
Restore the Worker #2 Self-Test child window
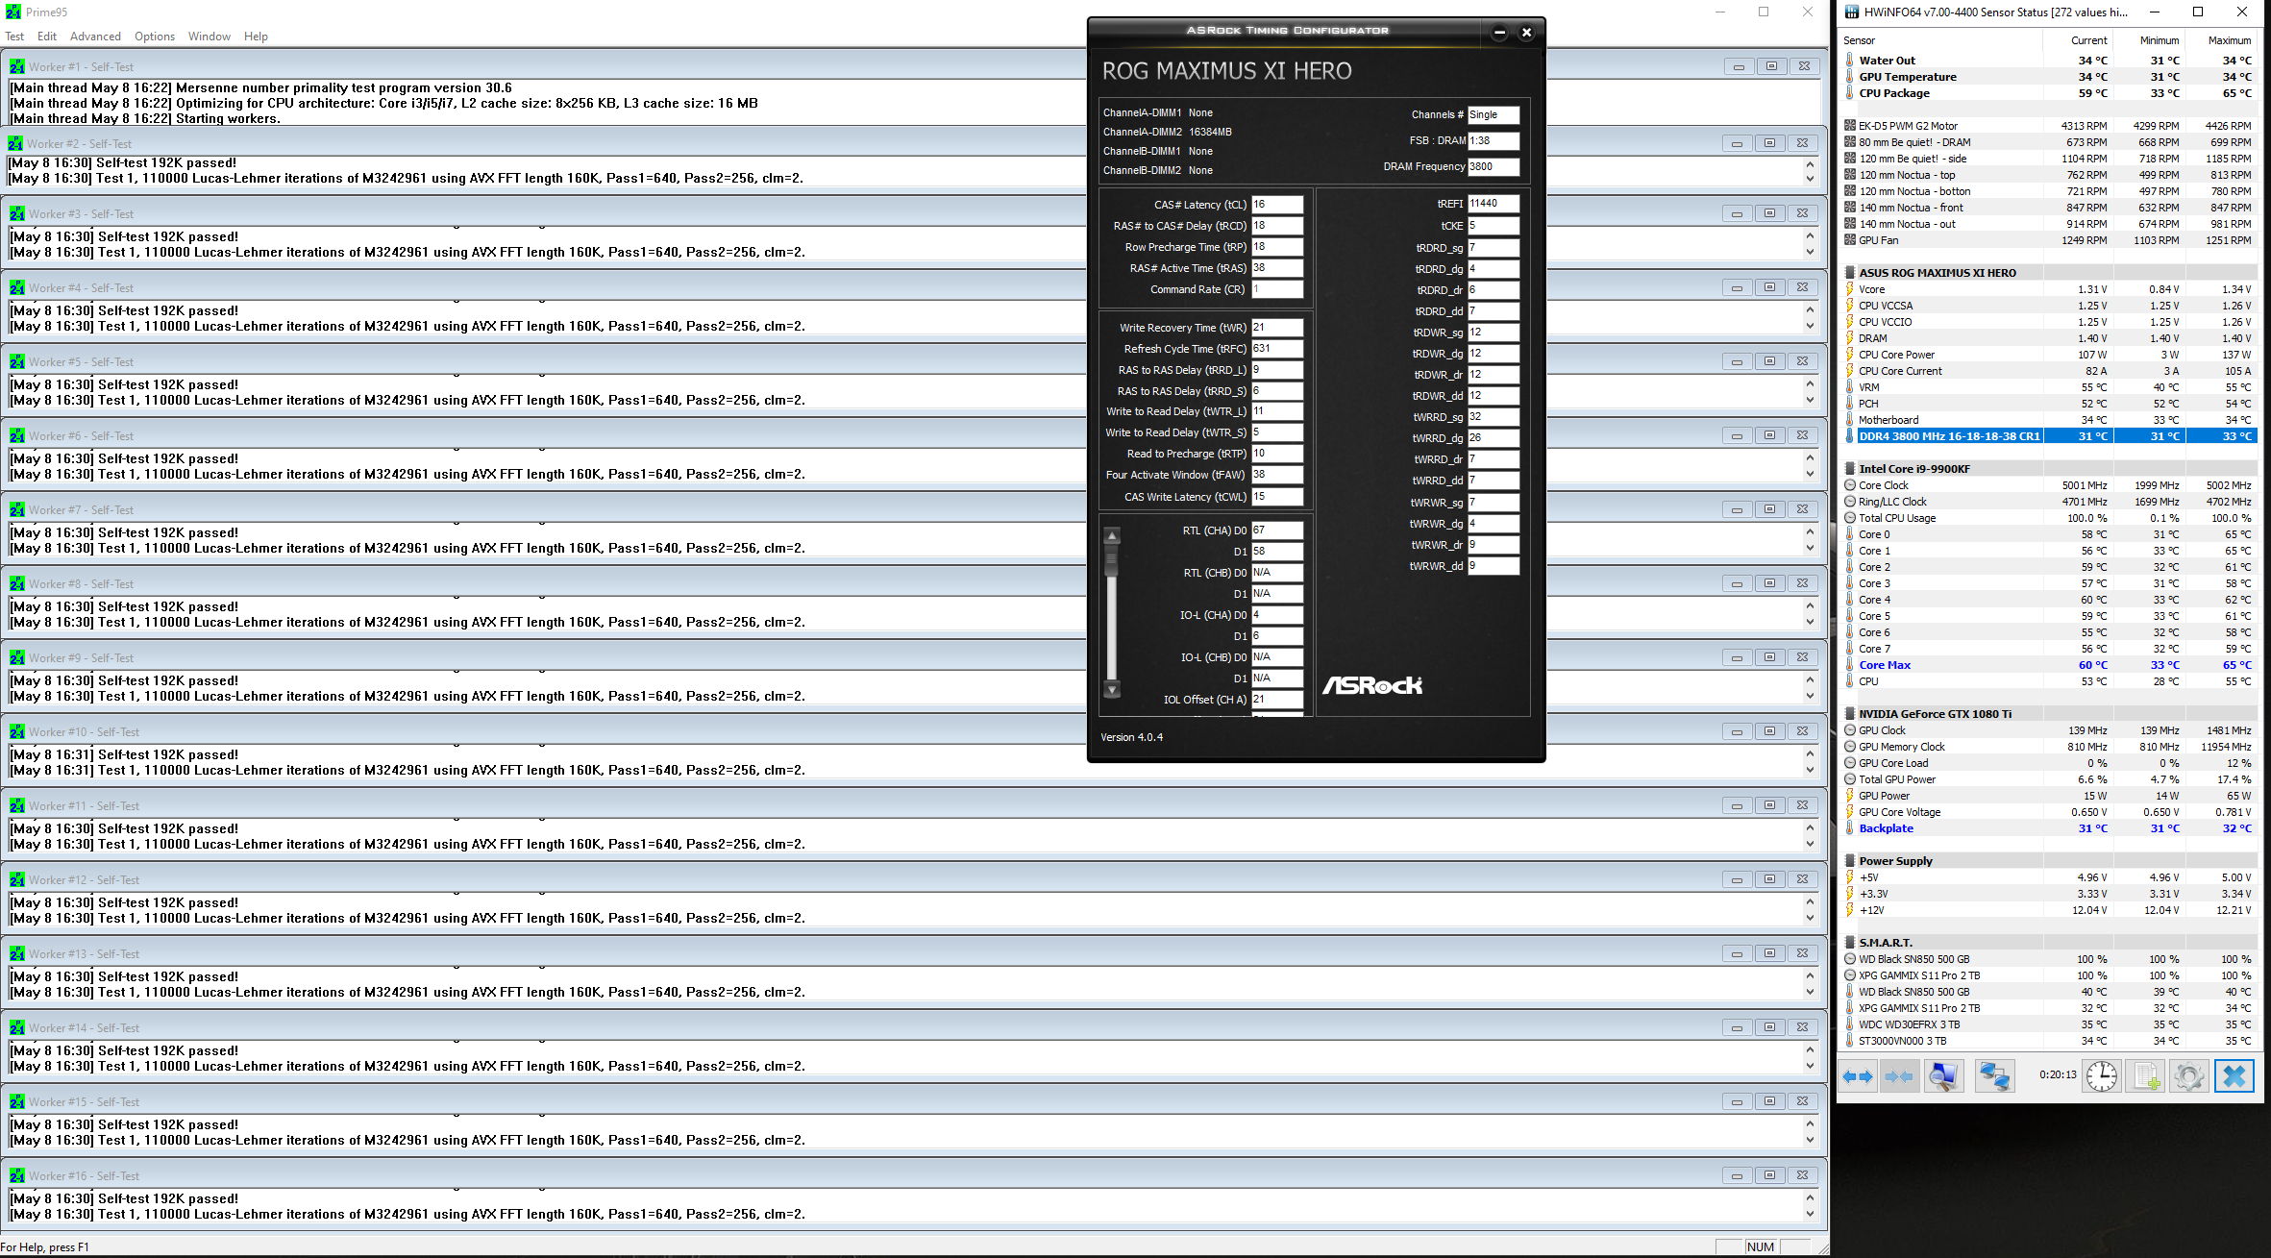1769,143
